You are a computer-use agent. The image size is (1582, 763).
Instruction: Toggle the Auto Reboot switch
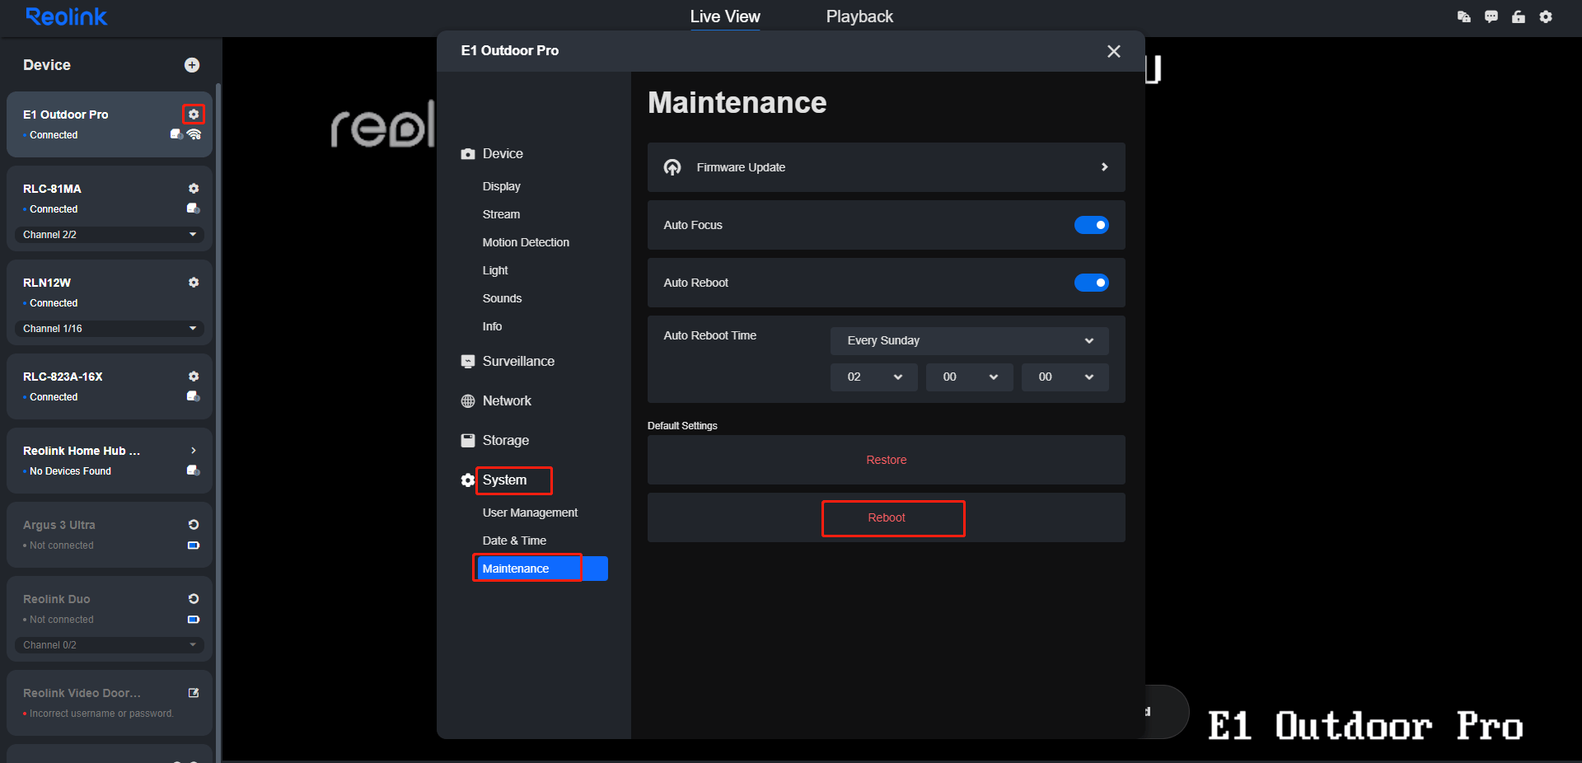(x=1092, y=283)
